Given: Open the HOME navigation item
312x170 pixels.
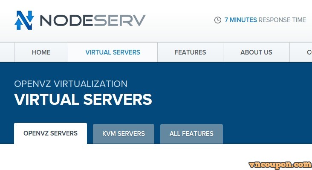Looking at the screenshot, I should (x=41, y=52).
